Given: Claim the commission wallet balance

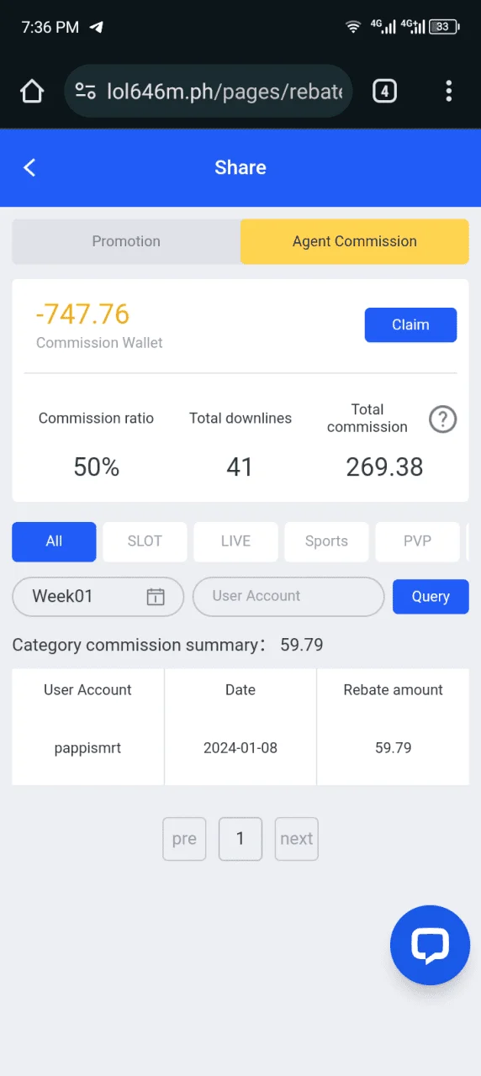Looking at the screenshot, I should coord(410,324).
